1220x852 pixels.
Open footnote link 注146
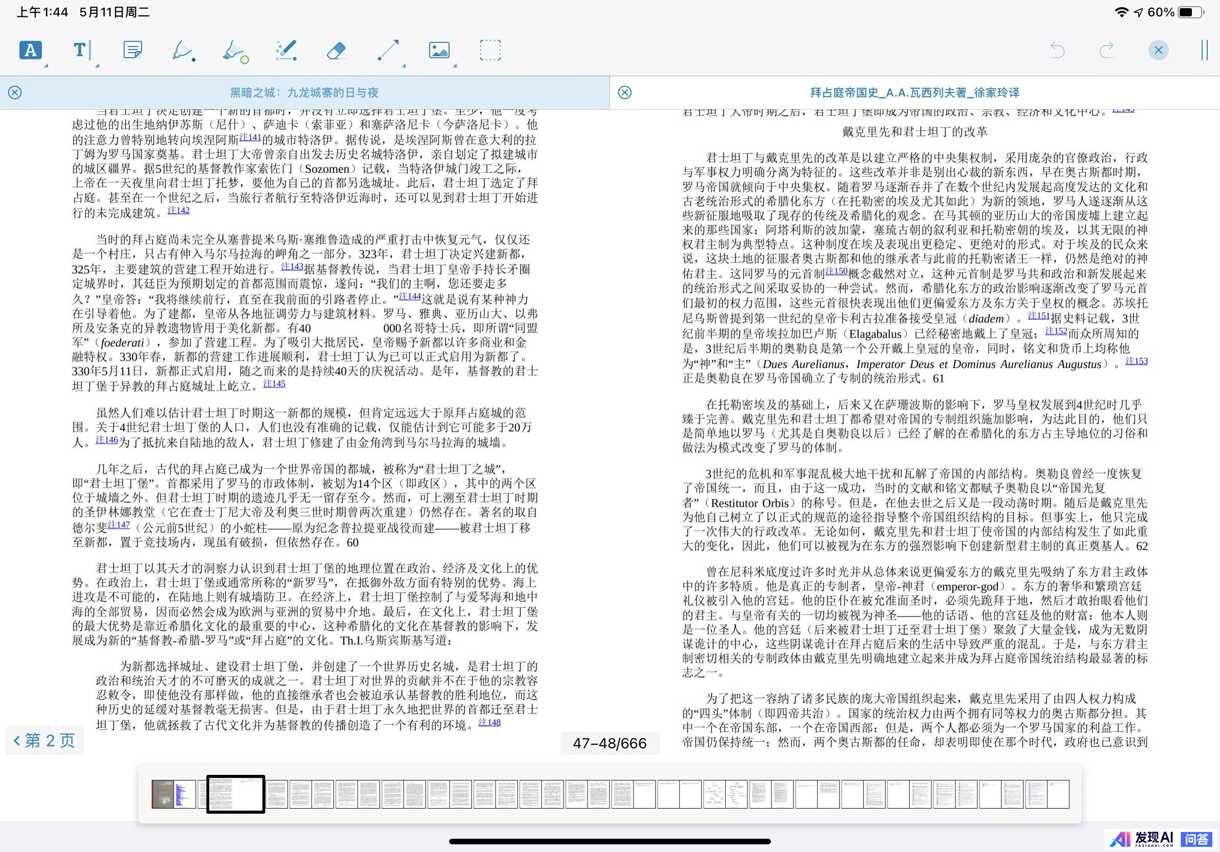(107, 440)
